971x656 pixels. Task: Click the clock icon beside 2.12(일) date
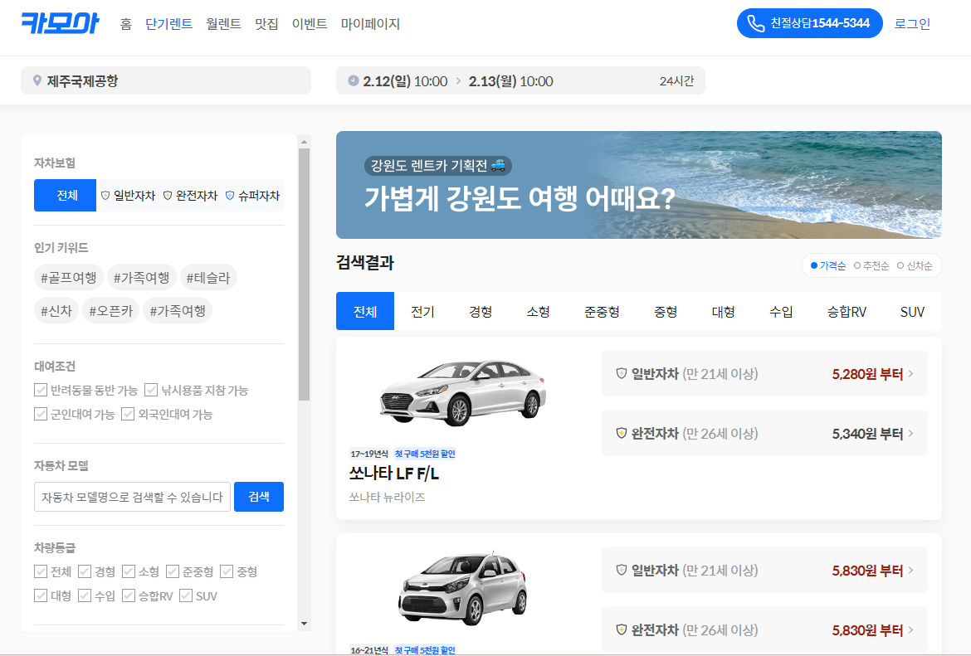coord(353,80)
